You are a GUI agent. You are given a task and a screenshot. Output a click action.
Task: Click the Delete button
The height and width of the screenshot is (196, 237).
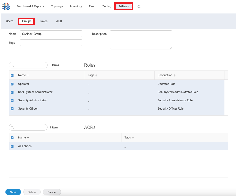tap(32, 192)
